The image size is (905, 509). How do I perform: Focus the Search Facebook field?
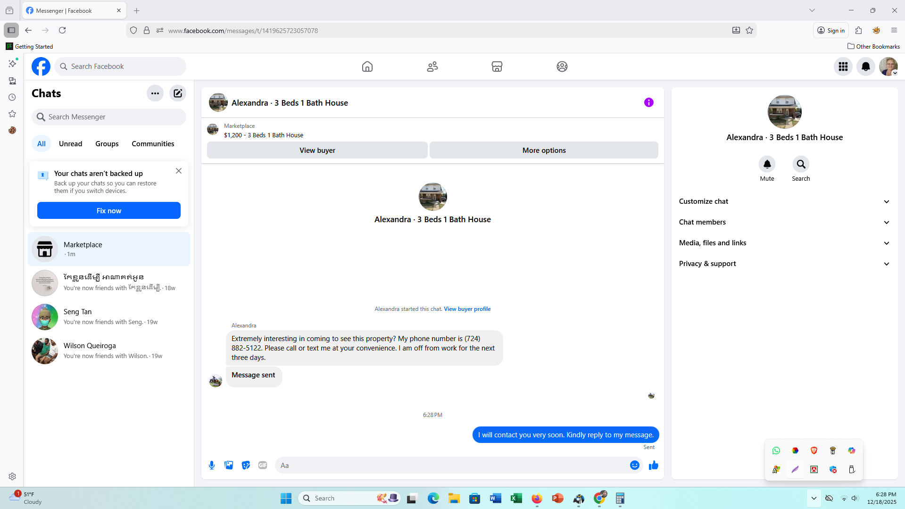pyautogui.click(x=120, y=67)
